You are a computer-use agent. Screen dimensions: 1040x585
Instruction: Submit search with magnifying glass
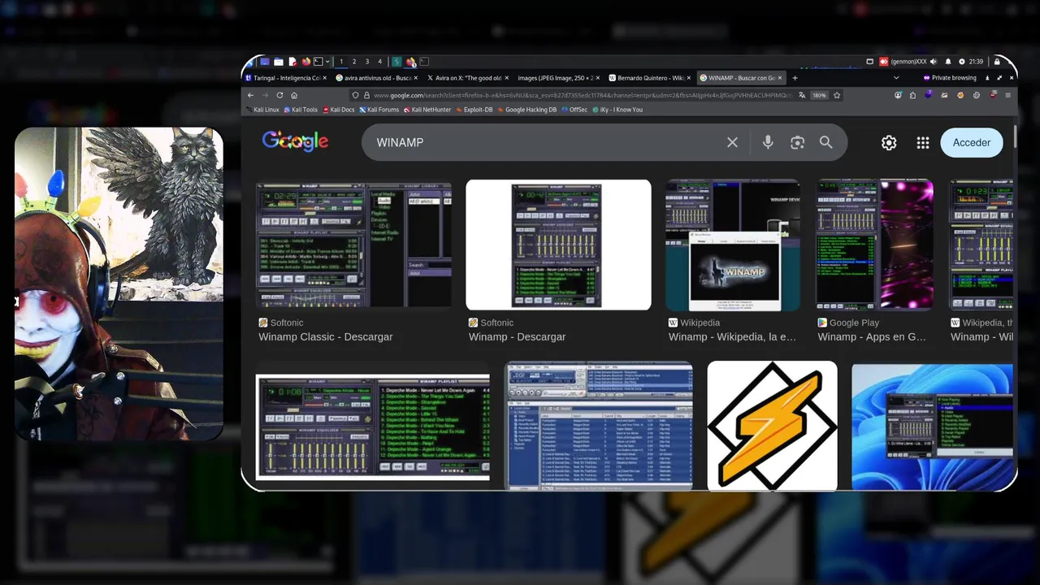(x=825, y=142)
